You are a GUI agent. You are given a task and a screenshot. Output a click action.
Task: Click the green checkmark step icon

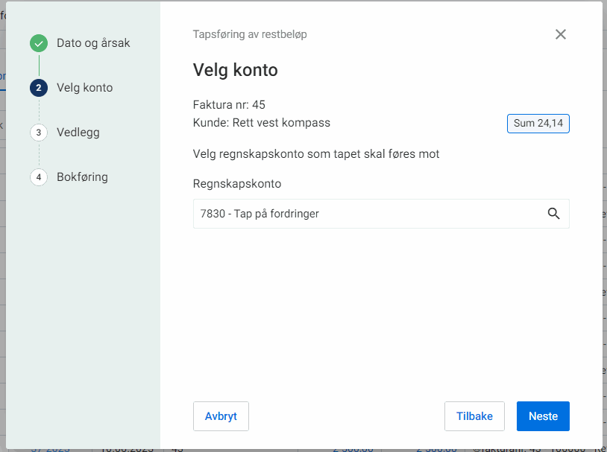coord(39,43)
